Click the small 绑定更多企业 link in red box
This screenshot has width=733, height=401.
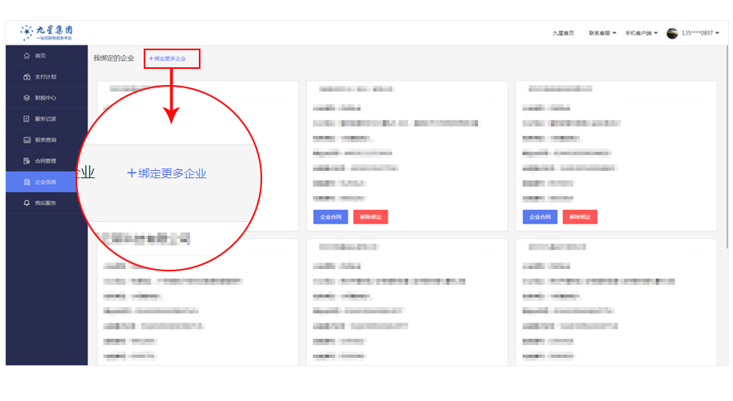[171, 58]
